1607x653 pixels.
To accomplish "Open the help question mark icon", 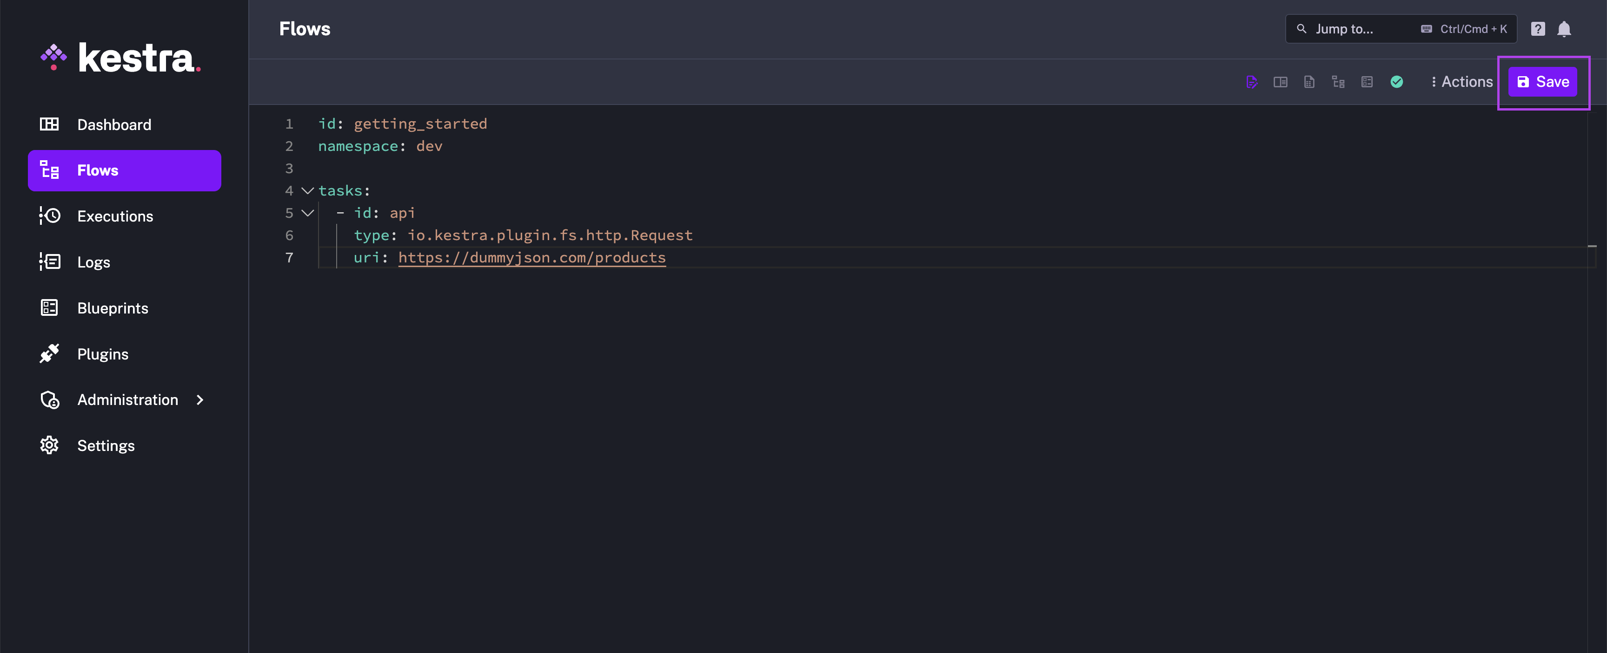I will point(1538,29).
